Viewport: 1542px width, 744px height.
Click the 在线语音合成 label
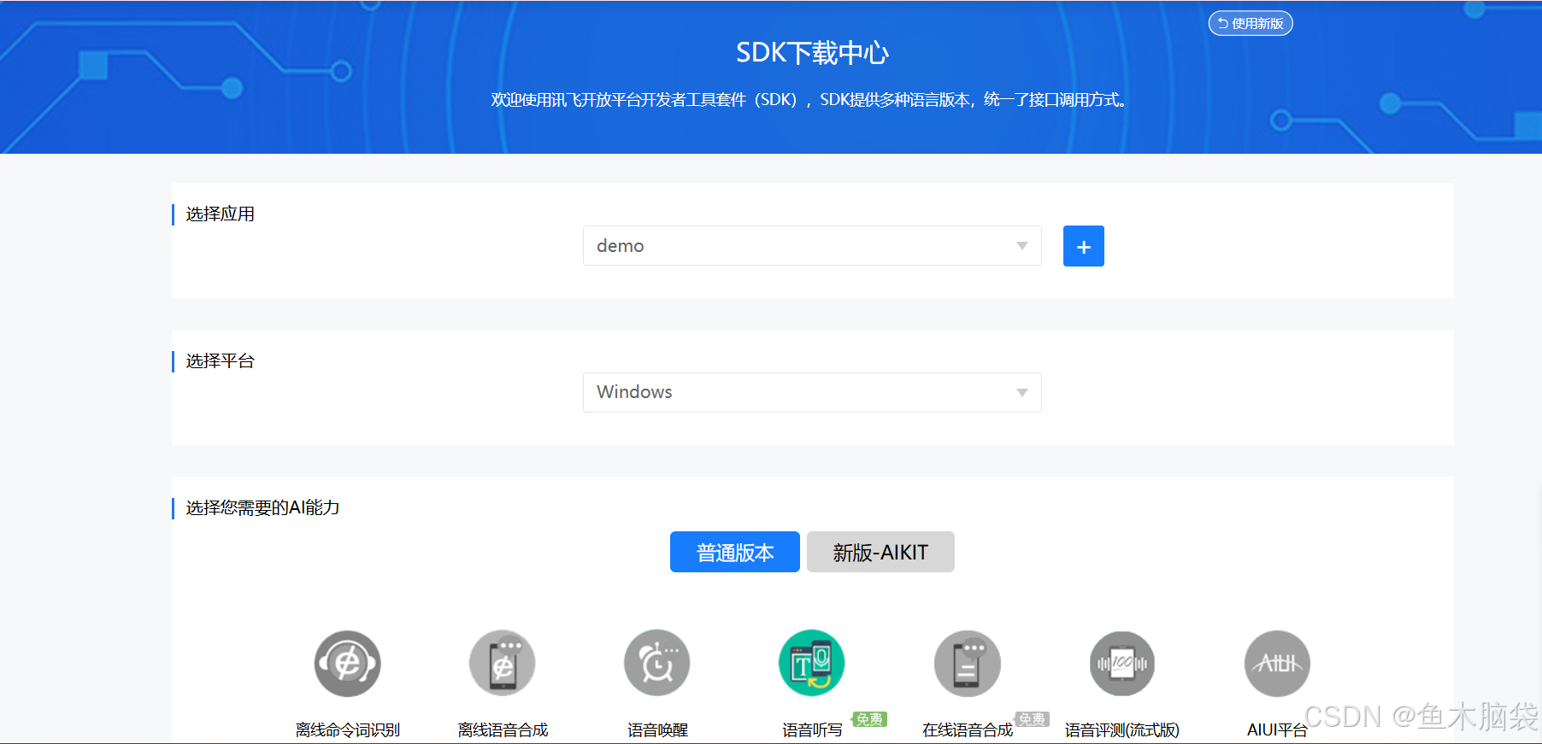[968, 730]
